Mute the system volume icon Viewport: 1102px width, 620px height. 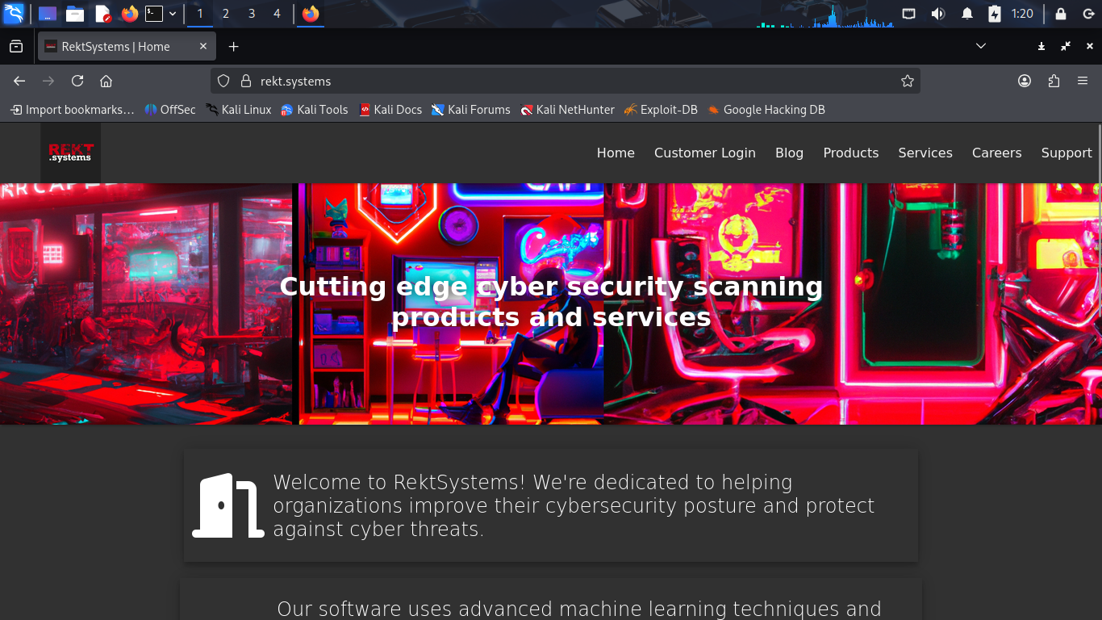[x=937, y=14]
